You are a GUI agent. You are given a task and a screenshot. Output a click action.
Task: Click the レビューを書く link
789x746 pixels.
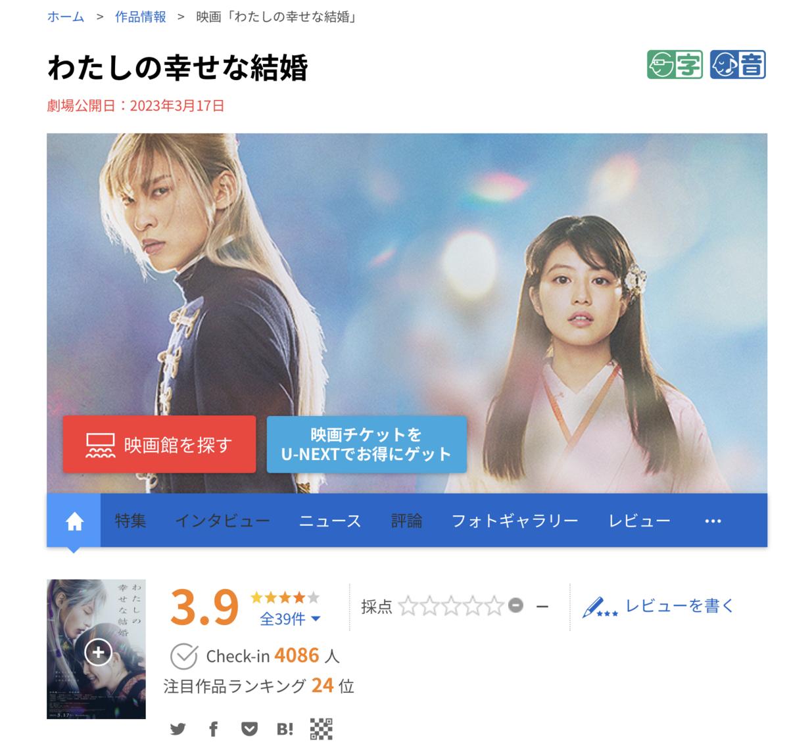pos(658,606)
